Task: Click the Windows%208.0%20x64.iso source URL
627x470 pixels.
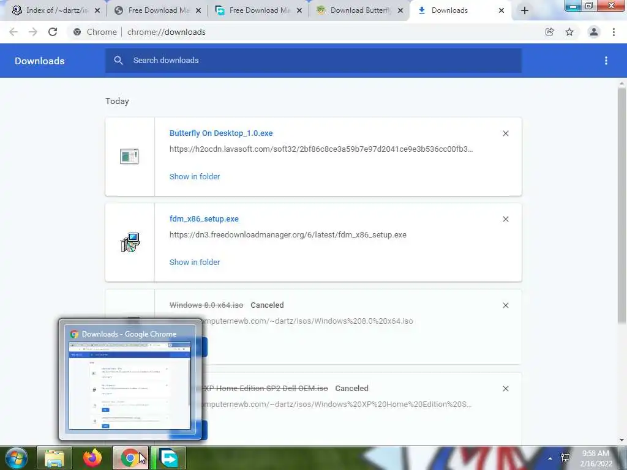Action: pyautogui.click(x=307, y=321)
